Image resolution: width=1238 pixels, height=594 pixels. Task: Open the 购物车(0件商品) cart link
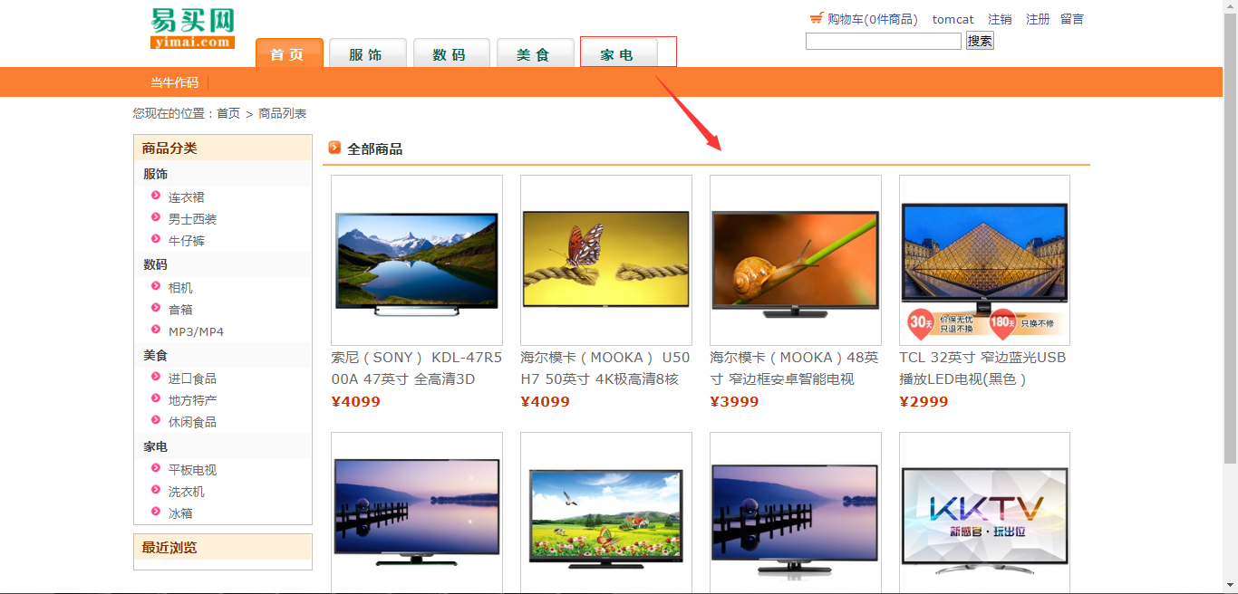coord(873,19)
